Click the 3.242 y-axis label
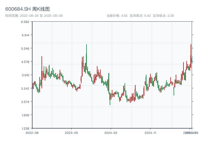 25,89
